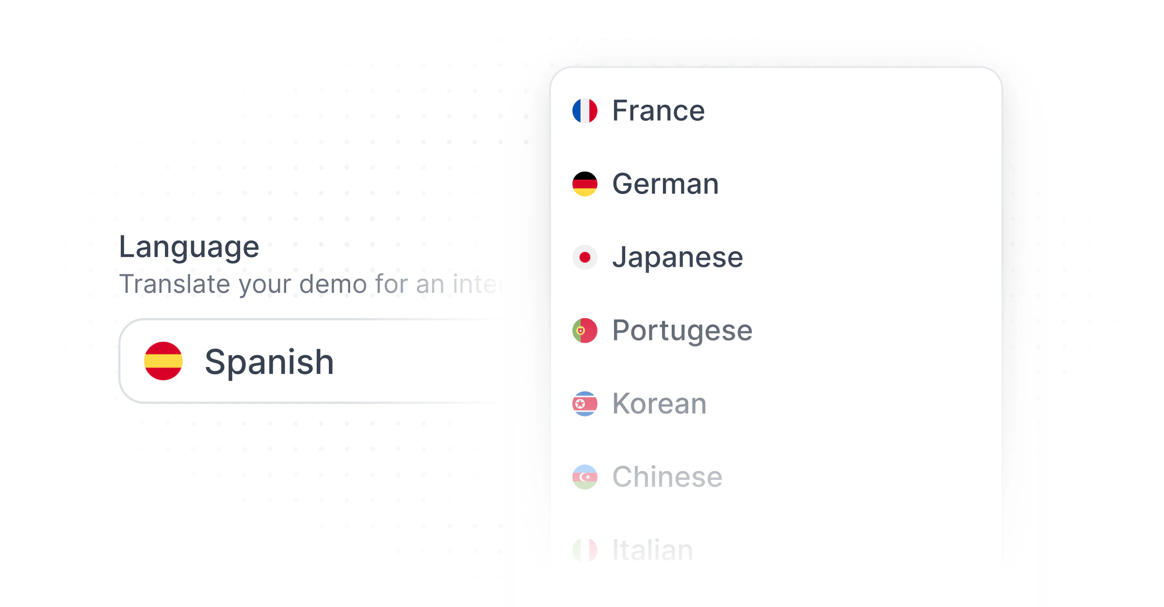Select the Italian entry at the bottom
This screenshot has width=1164, height=607.
(651, 549)
